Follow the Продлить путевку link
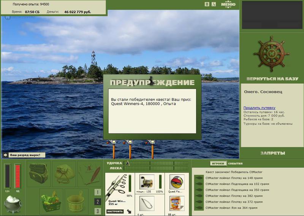 [259, 108]
